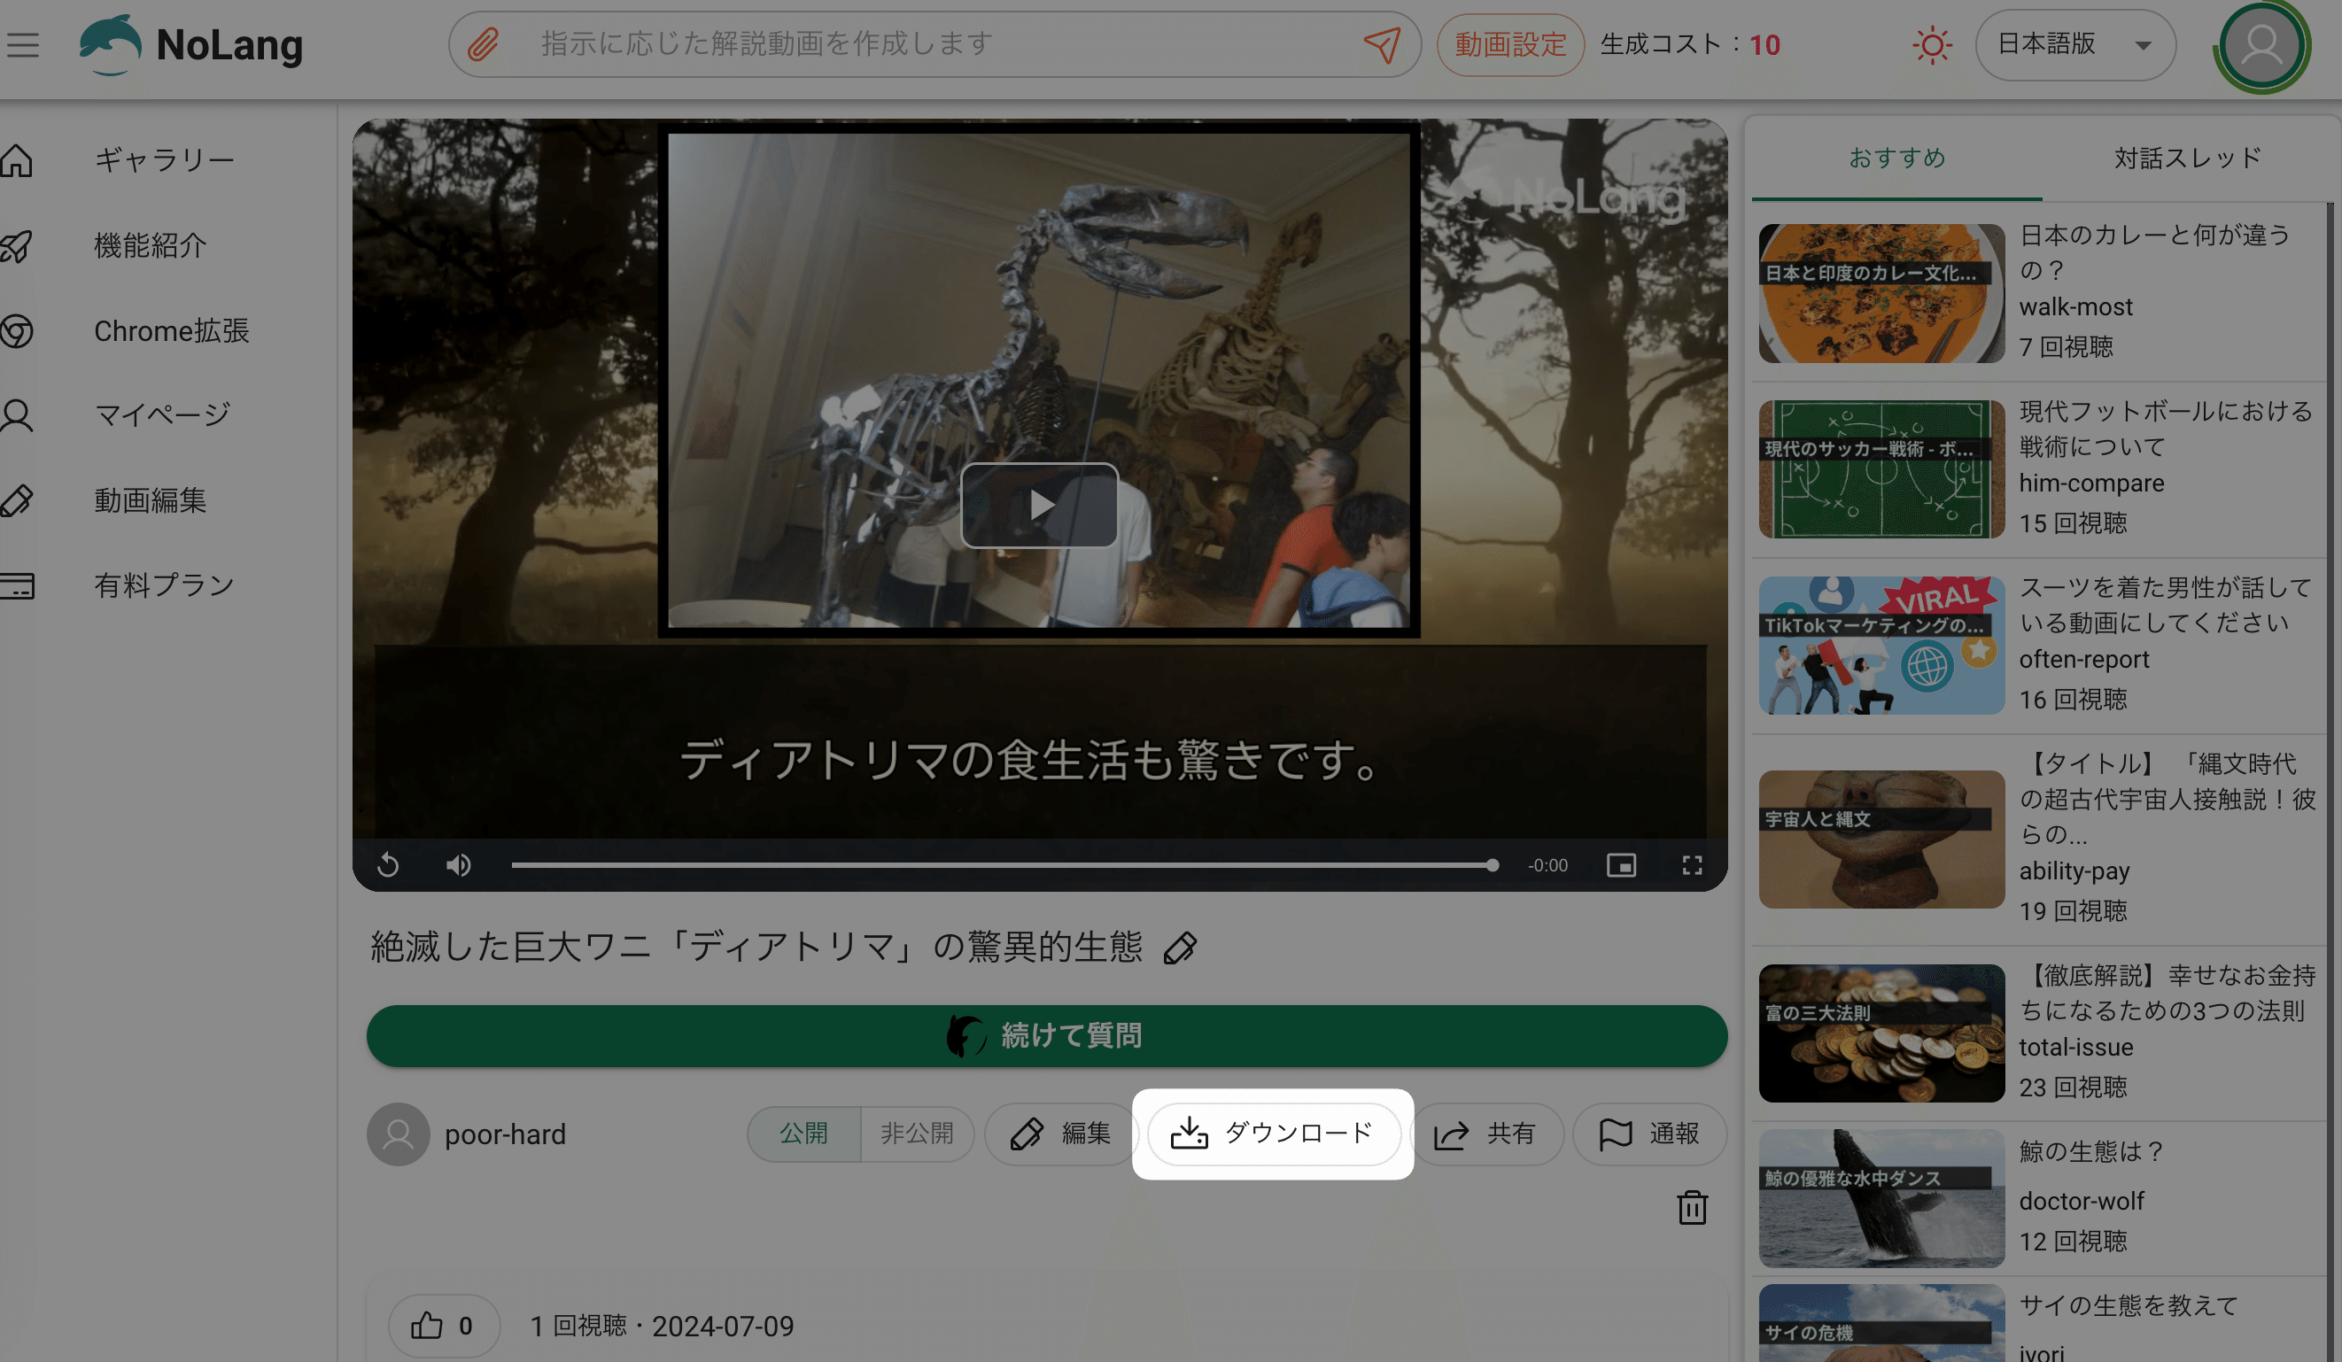
Task: Open ギャラリー in the sidebar
Action: [x=164, y=159]
